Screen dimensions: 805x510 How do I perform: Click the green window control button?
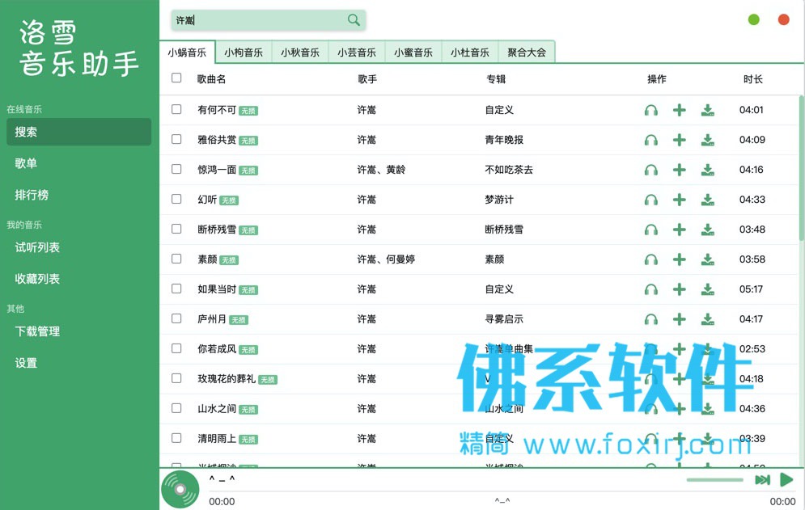coord(754,19)
